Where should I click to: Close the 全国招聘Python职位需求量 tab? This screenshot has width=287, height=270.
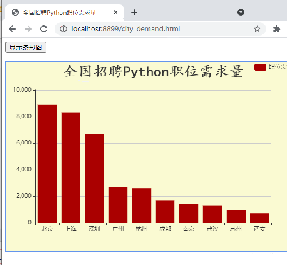point(115,12)
